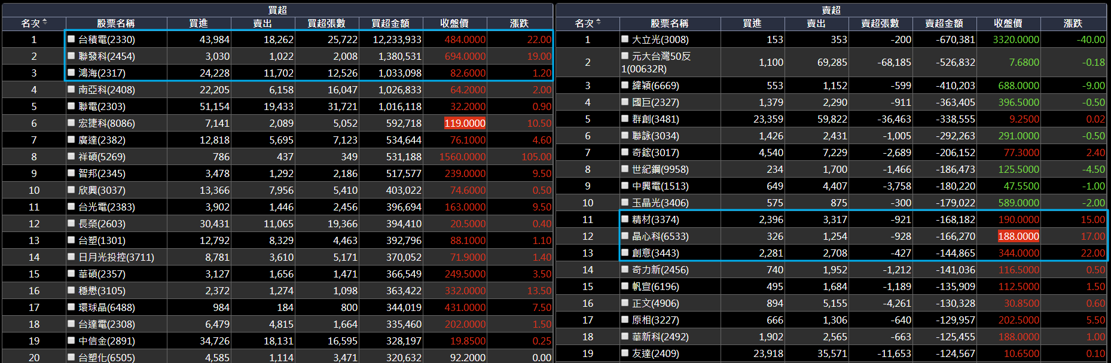Enable the 緯穎(6669) checkbox
This screenshot has width=1111, height=363.
point(625,85)
